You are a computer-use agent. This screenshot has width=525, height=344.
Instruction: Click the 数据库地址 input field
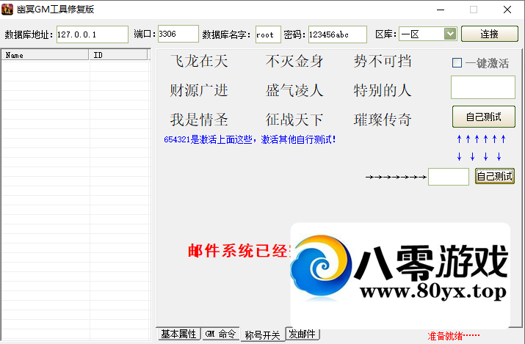tap(92, 34)
